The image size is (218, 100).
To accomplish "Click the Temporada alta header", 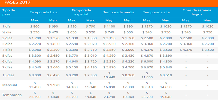I will (x=156, y=12).
